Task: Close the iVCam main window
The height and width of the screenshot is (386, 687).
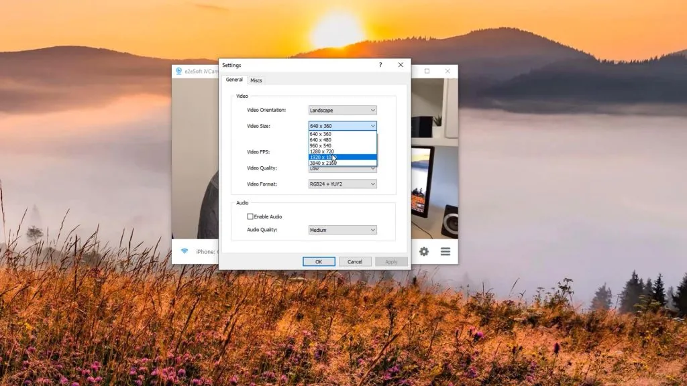Action: 447,71
